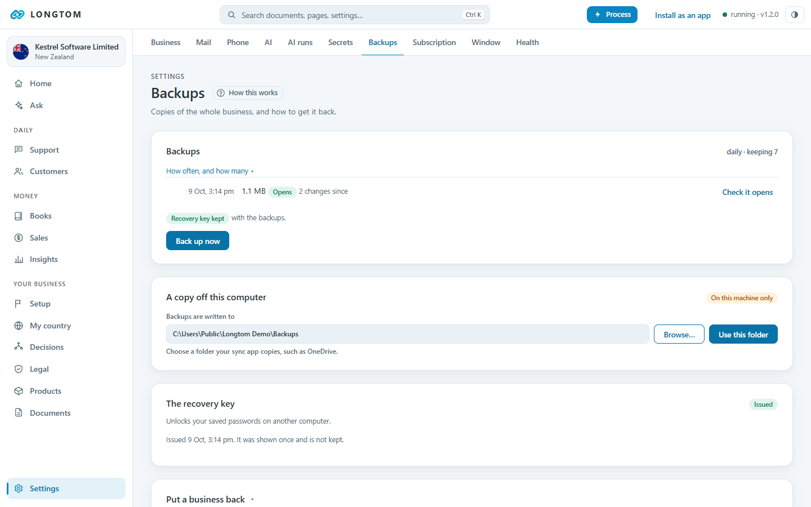
Task: Open Settings via gear icon
Action: pos(19,488)
